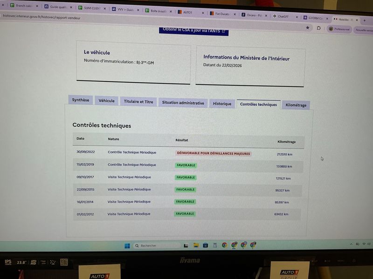Screen dimensions: 373x279
Task: Select the Véhicule tab
Action: (106, 100)
